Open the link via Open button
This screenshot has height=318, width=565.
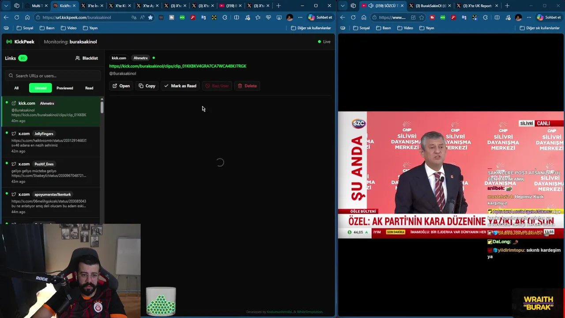(121, 86)
